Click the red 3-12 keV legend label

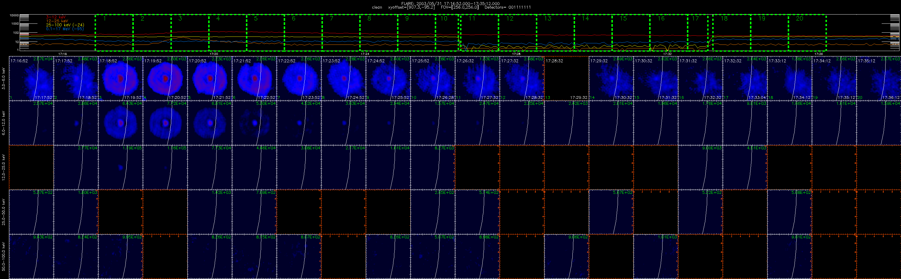click(x=56, y=17)
